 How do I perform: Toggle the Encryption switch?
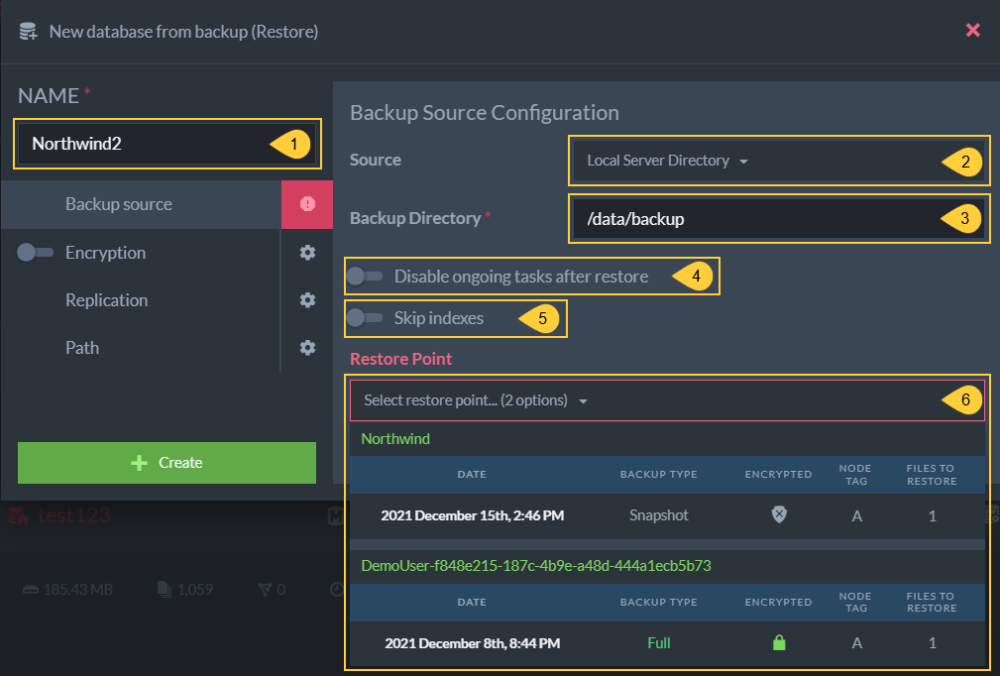pyautogui.click(x=35, y=253)
